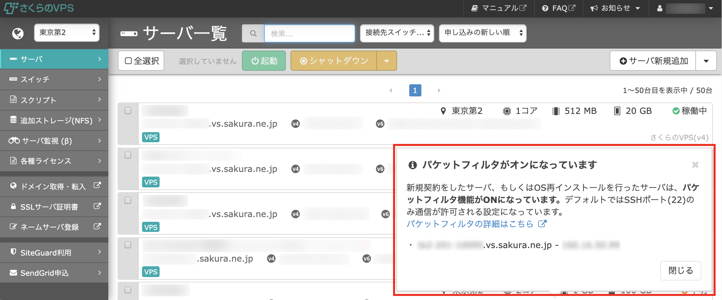Image resolution: width=722 pixels, height=300 pixels.
Task: Open the 東京第2 region selector
Action: pyautogui.click(x=67, y=33)
